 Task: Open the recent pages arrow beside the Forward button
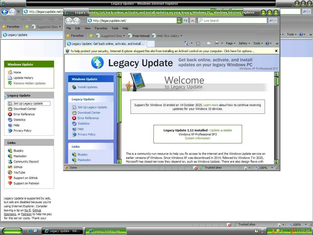click(x=82, y=21)
